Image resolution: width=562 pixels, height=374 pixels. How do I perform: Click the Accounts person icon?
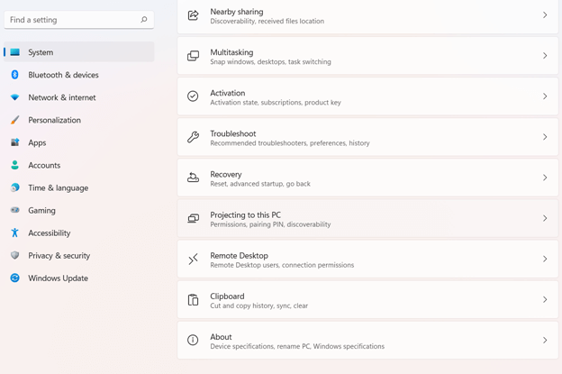point(14,165)
